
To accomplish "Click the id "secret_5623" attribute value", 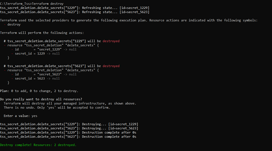I will (49, 74).
